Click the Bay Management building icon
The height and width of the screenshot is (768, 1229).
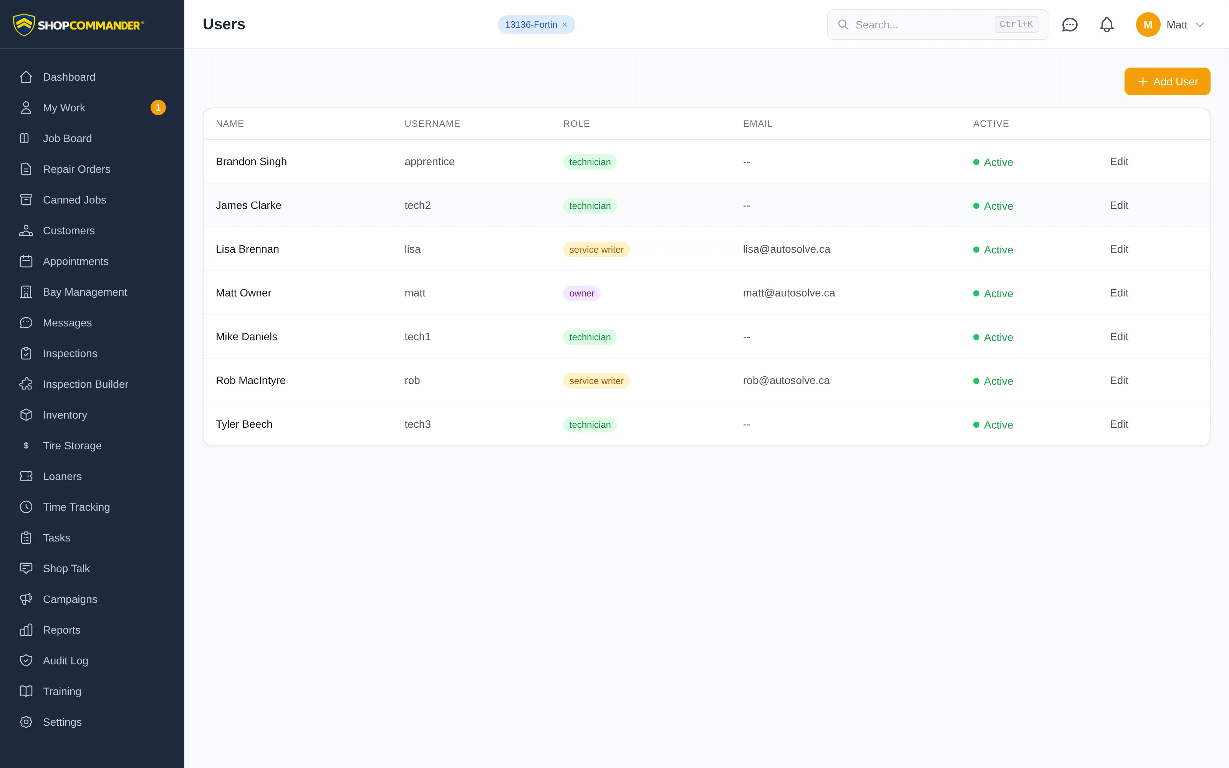pos(26,292)
